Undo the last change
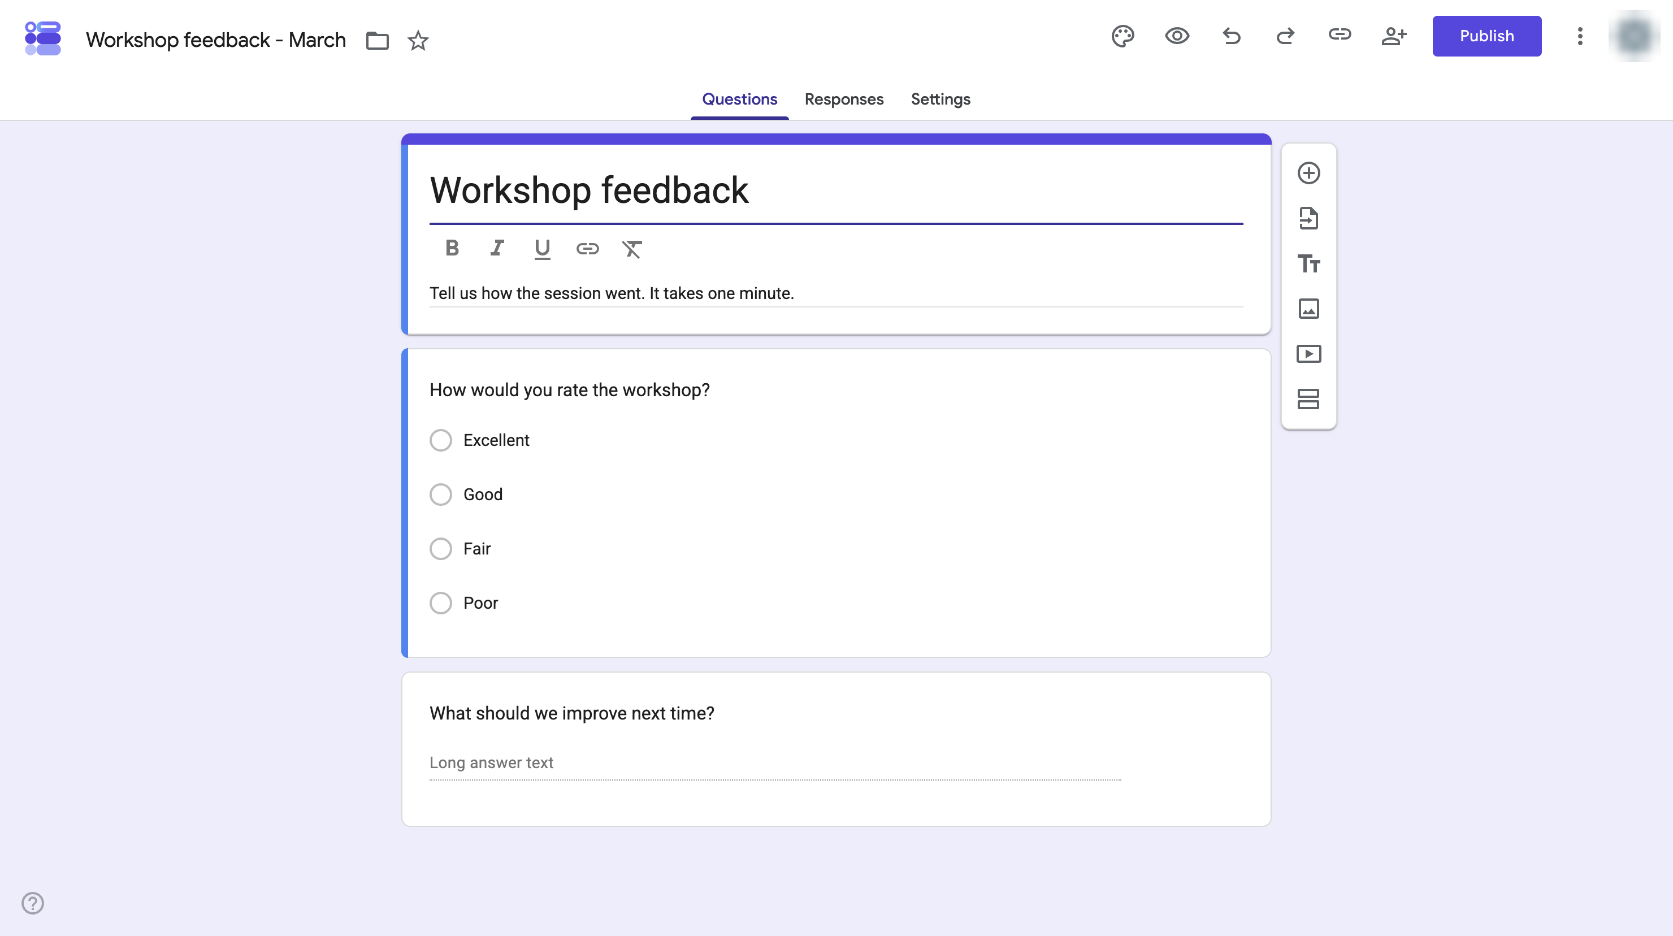The height and width of the screenshot is (936, 1673). 1232,36
